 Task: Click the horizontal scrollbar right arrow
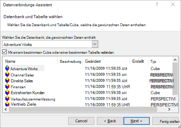[169, 109]
